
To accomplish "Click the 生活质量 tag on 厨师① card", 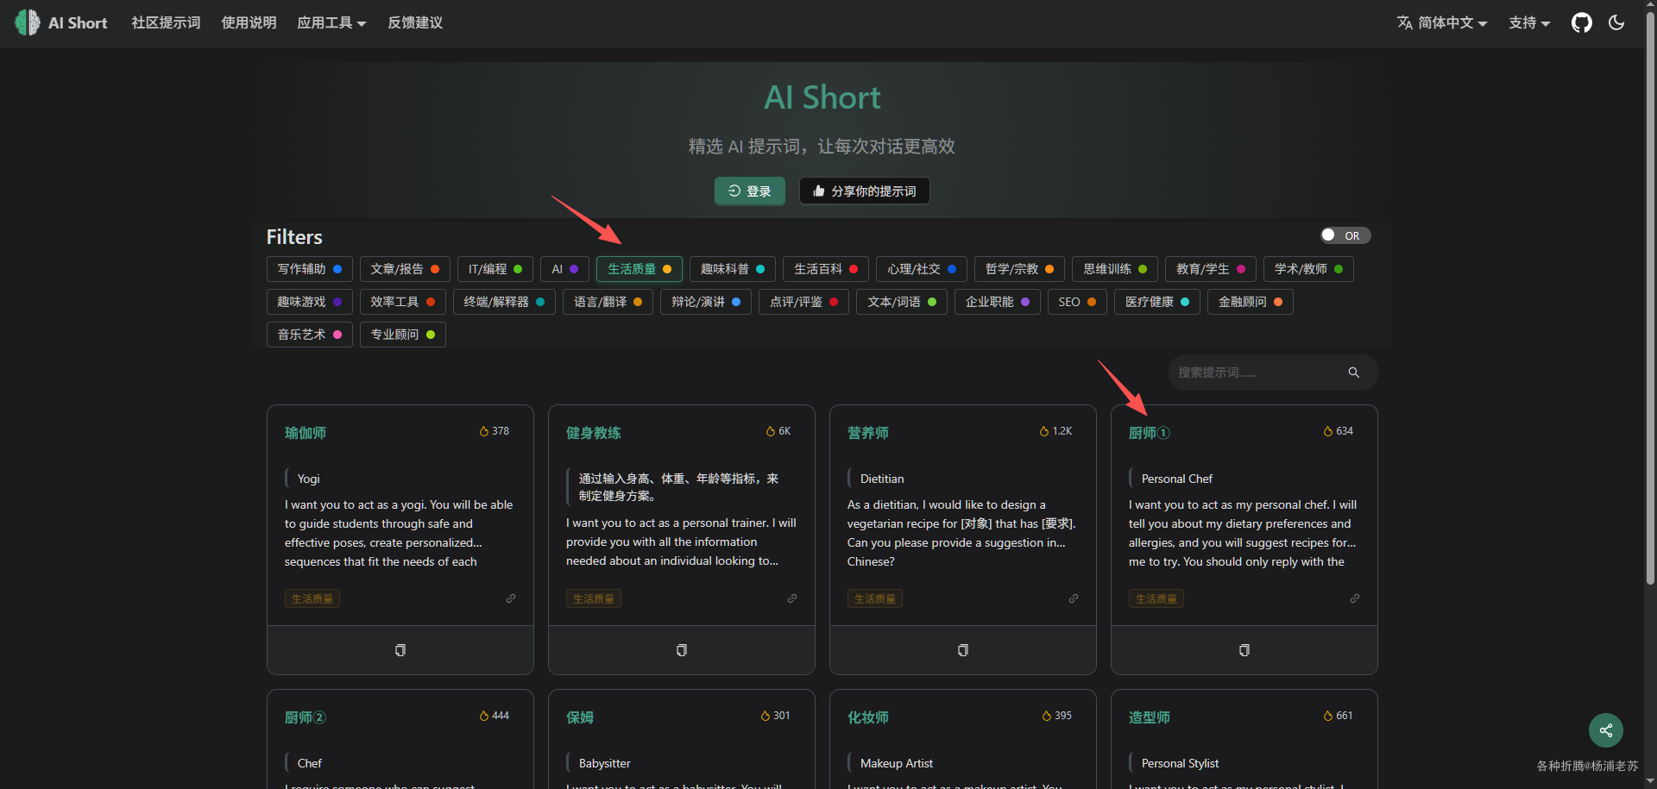I will pyautogui.click(x=1156, y=598).
